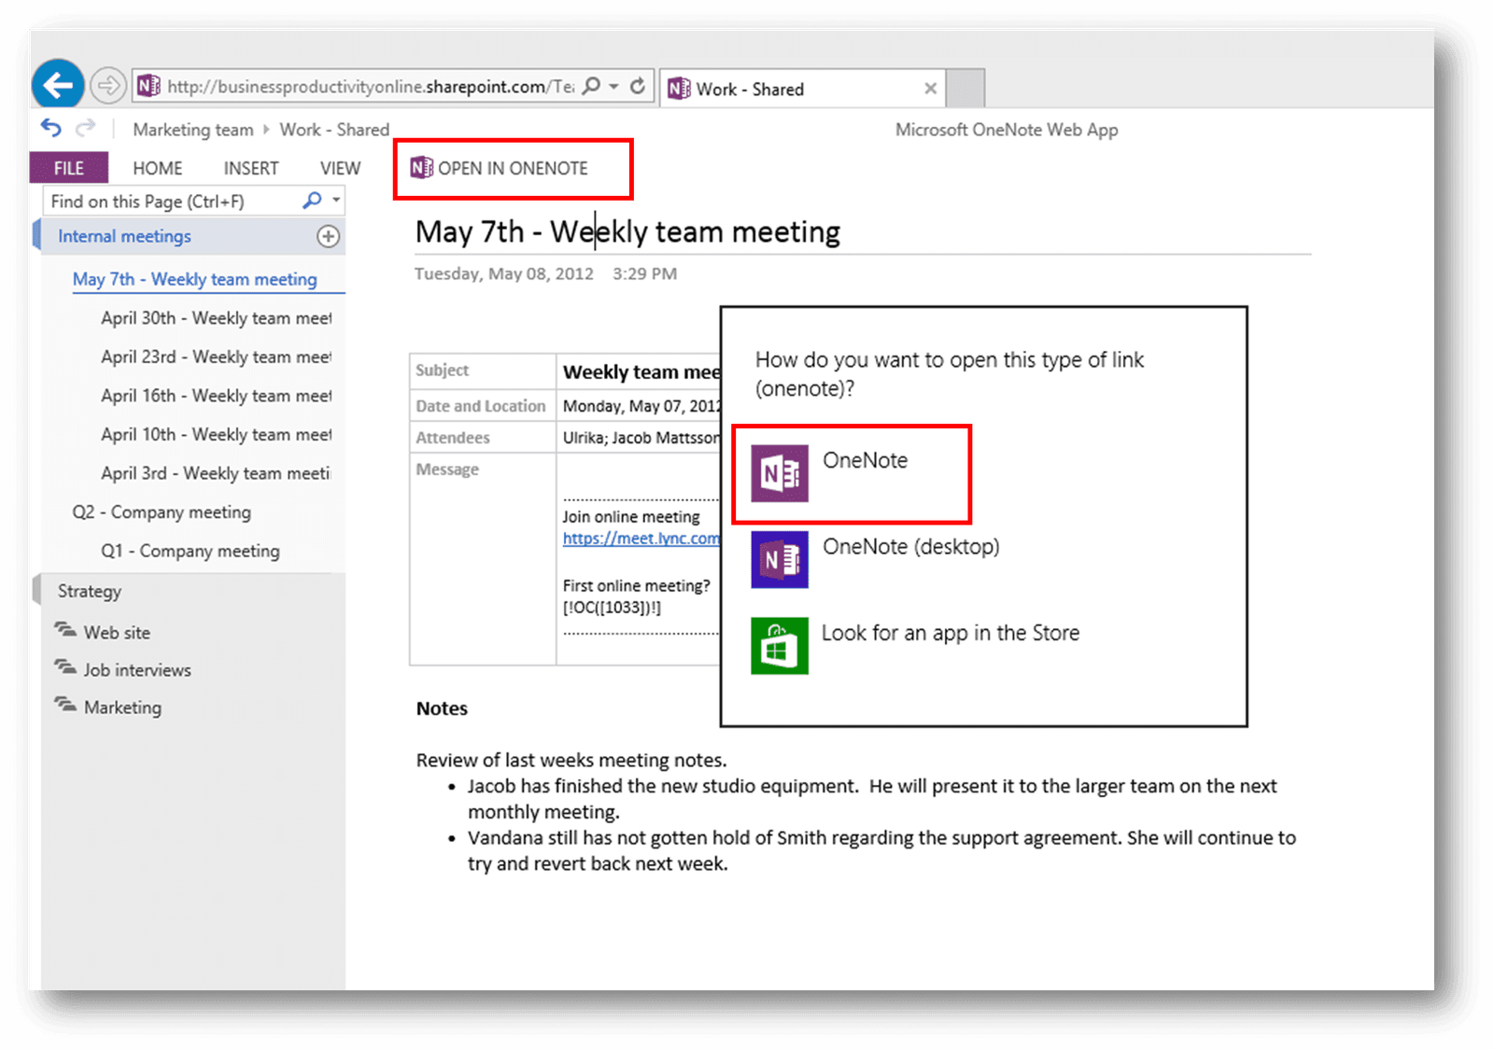Screen dimensions: 1494x1050
Task: Click the OneNote favicon in the address bar
Action: point(148,87)
